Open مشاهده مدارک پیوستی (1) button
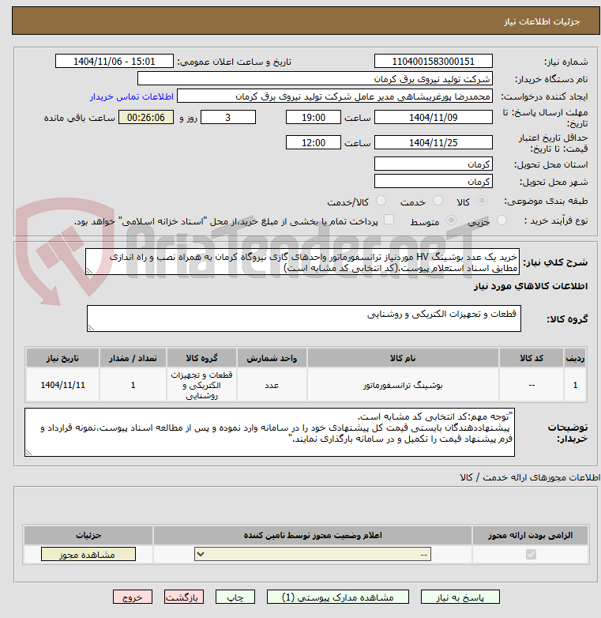This screenshot has width=601, height=618. point(337,597)
